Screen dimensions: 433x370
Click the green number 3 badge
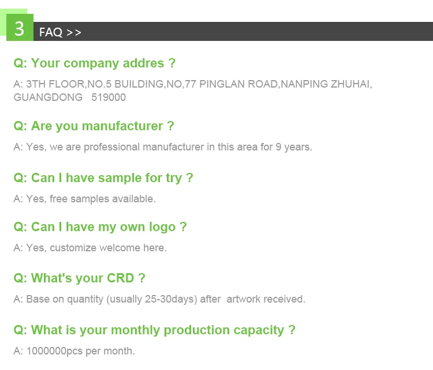20,28
